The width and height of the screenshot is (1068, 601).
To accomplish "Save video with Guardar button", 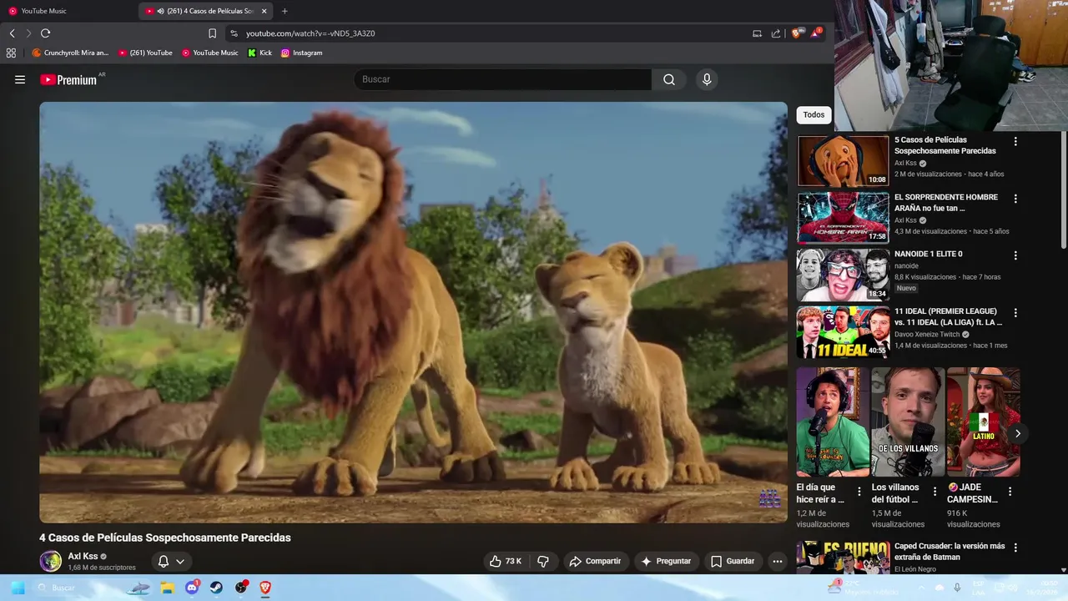I will 733,561.
